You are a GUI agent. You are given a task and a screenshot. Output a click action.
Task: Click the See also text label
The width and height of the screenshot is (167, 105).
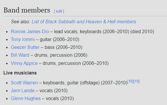(21, 22)
